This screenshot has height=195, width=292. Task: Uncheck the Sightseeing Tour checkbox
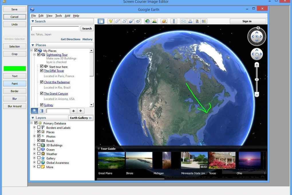pyautogui.click(x=39, y=54)
